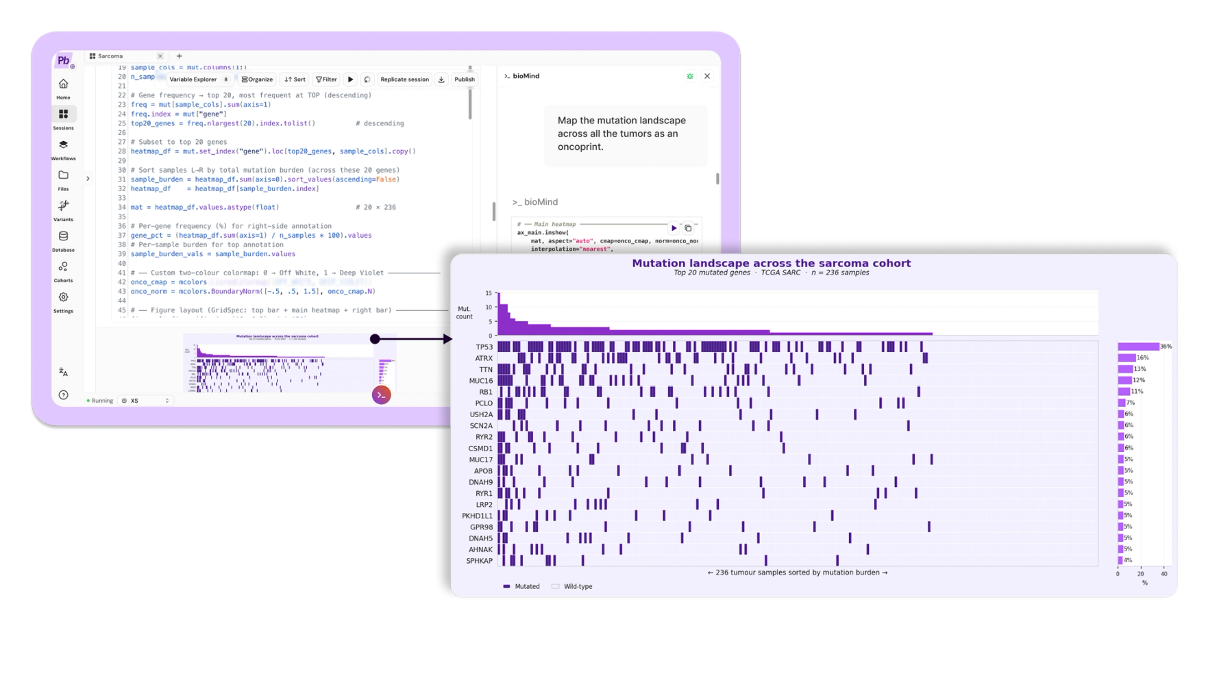Open the bioMind floating terminal button
The width and height of the screenshot is (1206, 678).
tap(382, 394)
